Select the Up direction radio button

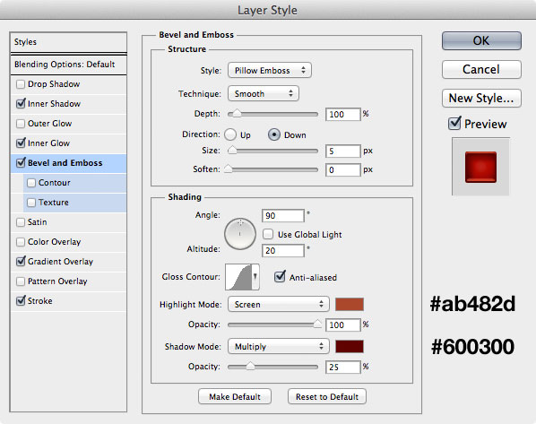point(230,134)
